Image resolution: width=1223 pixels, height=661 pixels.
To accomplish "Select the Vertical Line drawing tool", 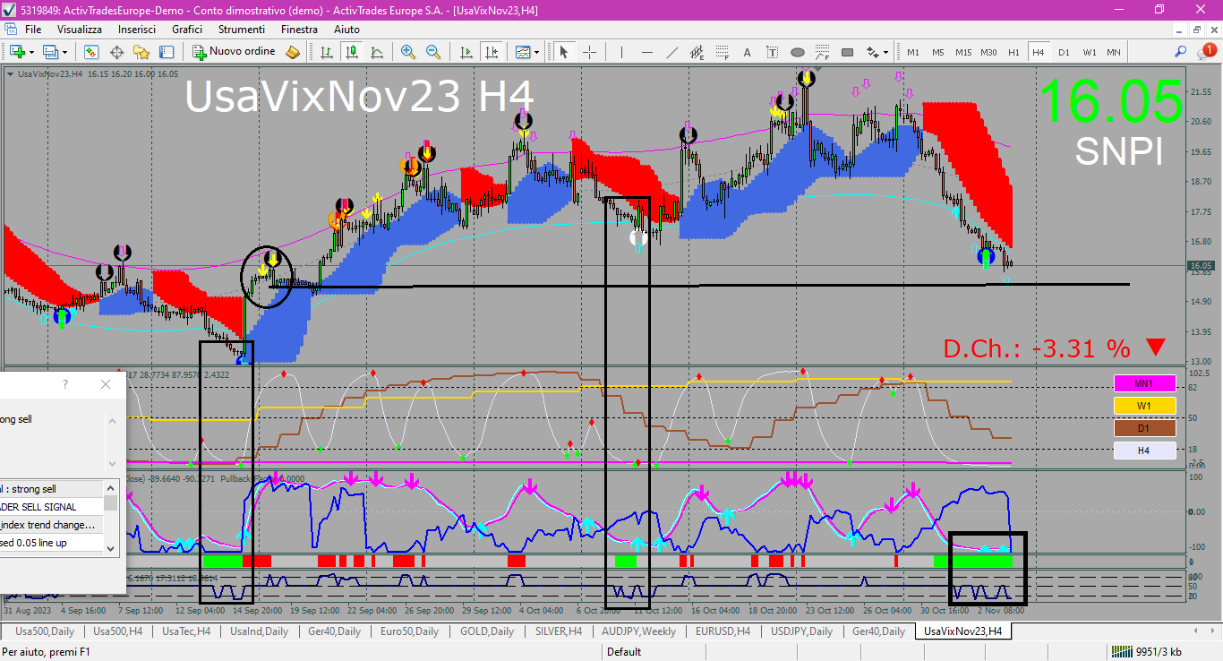I will [621, 52].
